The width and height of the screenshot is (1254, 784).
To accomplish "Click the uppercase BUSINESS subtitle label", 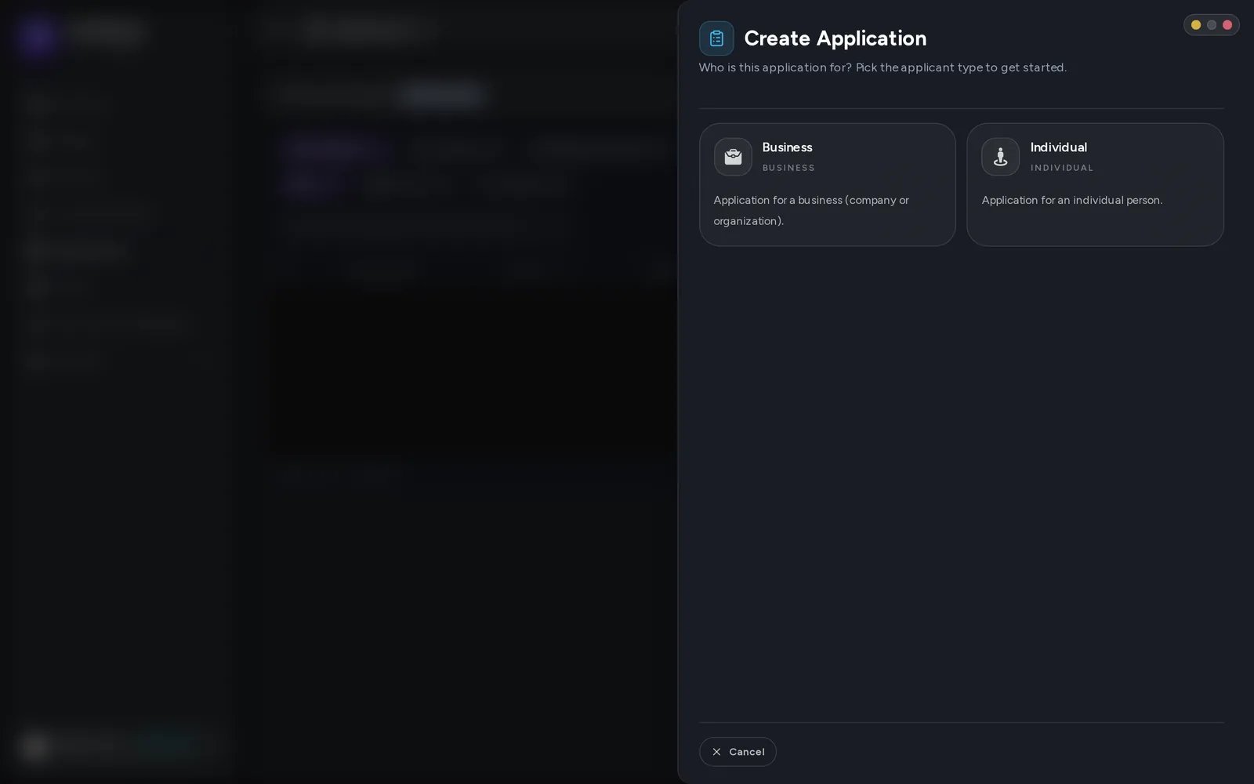I will pyautogui.click(x=788, y=168).
